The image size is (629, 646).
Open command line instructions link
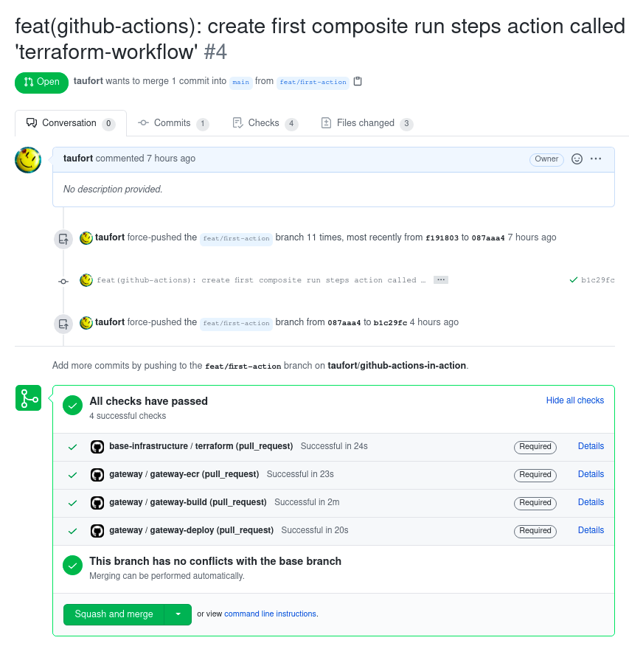click(x=270, y=614)
